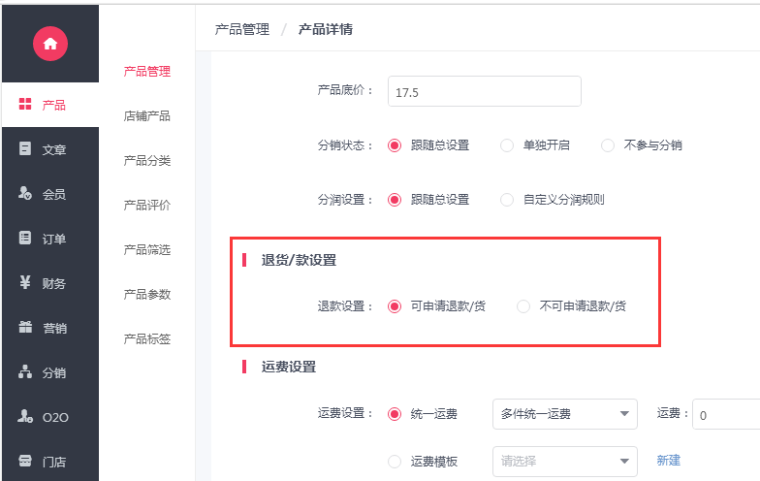Viewport: 760px width, 481px height.
Task: Select 运费模板 radio option
Action: click(x=395, y=462)
